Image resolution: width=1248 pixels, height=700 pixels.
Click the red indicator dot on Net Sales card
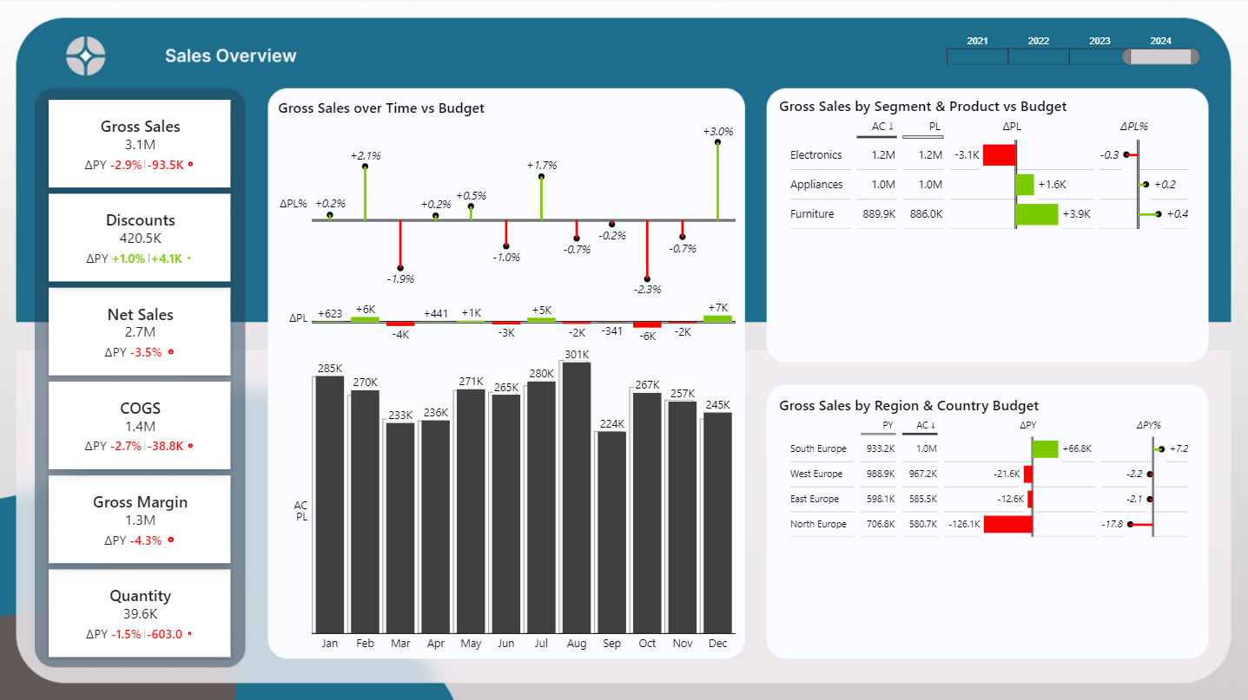click(170, 352)
